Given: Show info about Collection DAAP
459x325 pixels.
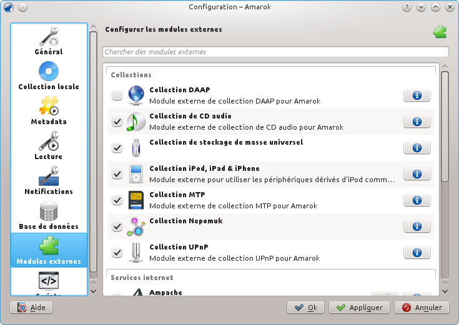Looking at the screenshot, I should (417, 95).
